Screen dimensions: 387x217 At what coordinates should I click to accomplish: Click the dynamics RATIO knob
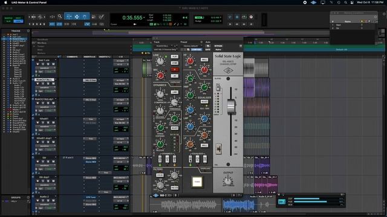pos(160,94)
